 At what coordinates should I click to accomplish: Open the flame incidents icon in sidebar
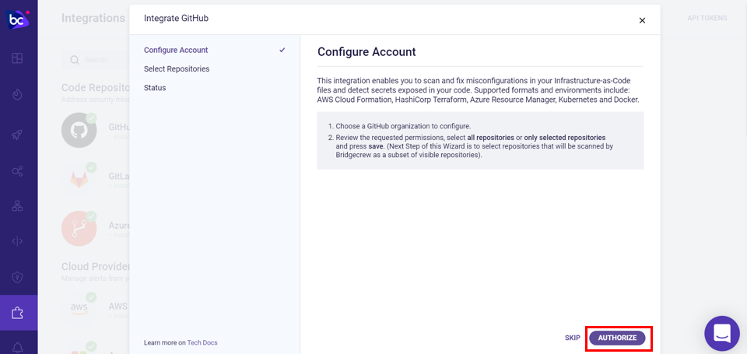tap(17, 94)
